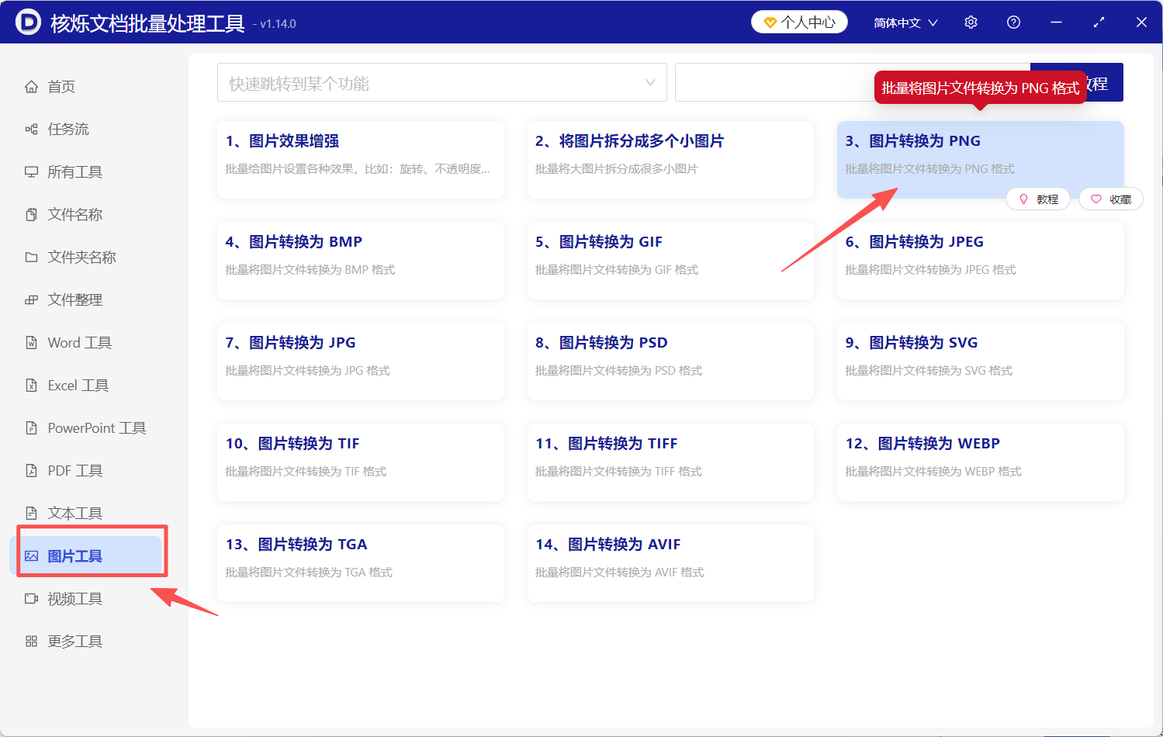Open the 图片转换为 BMP tool card
The width and height of the screenshot is (1163, 737).
[361, 260]
